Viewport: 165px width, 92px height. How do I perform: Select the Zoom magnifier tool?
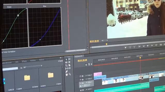point(70,74)
